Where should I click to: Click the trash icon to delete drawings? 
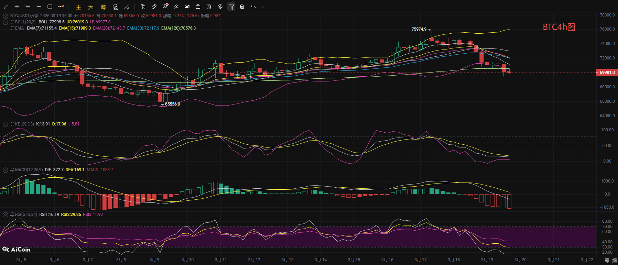pyautogui.click(x=242, y=7)
